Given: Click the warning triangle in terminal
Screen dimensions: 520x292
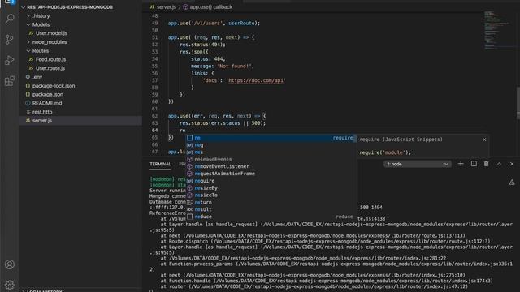Looking at the screenshot, I should tap(512, 182).
